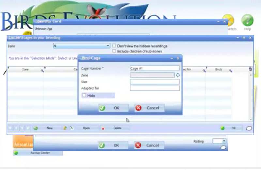Click Cancel in the Bird Cage dialog
Screen dimensions: 261x170
(149, 108)
